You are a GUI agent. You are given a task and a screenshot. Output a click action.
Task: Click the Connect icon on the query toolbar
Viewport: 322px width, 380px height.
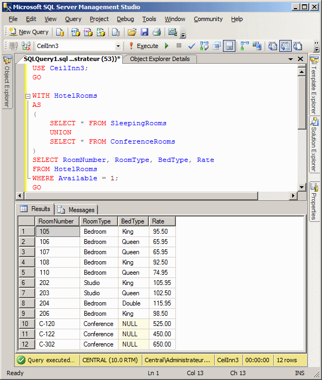click(14, 46)
